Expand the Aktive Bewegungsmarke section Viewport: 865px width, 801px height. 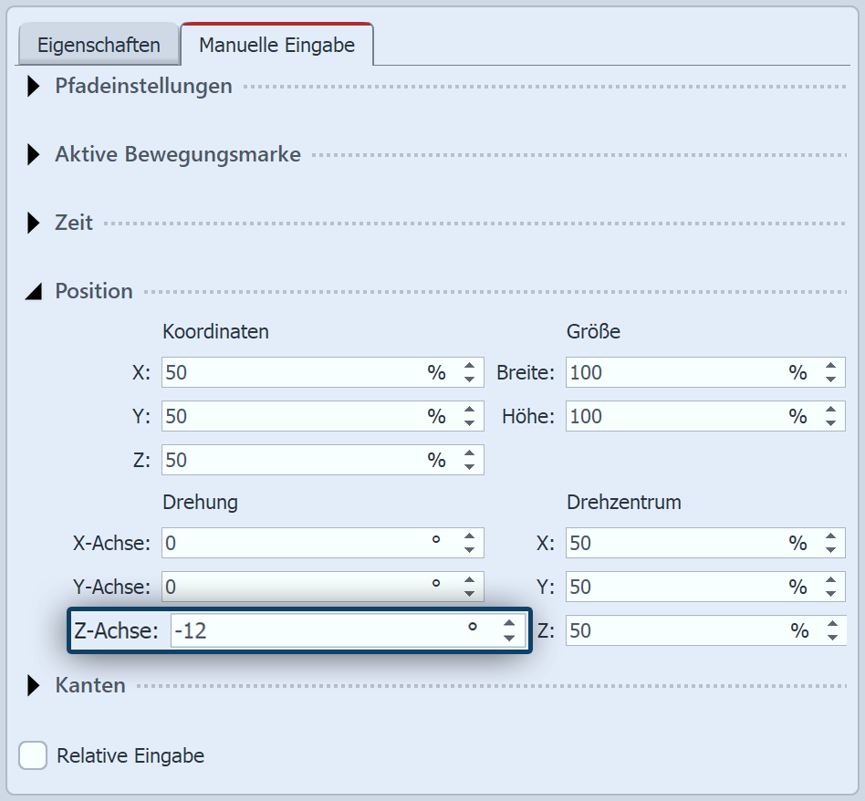[34, 155]
